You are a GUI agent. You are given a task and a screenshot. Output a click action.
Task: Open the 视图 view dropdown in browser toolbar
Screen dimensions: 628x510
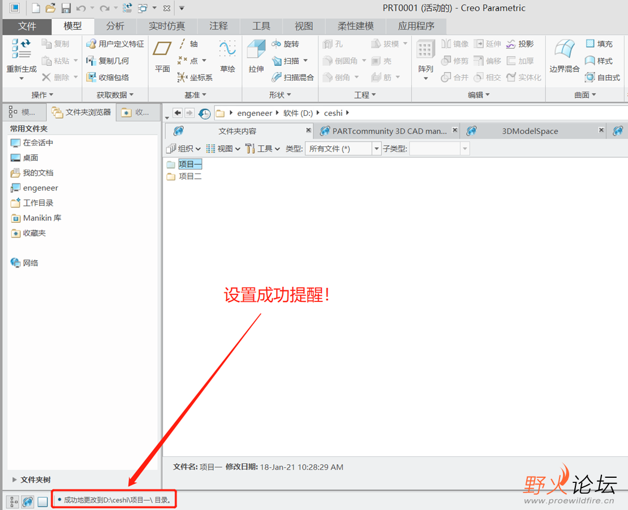(x=223, y=149)
